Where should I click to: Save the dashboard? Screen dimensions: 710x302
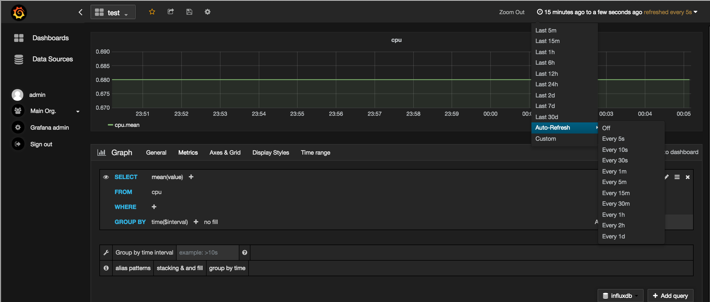189,12
